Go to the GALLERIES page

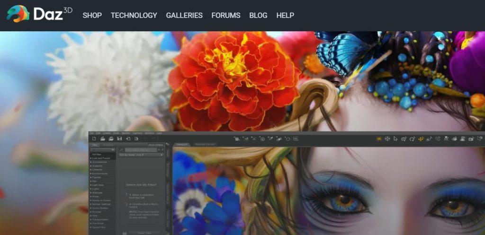pos(184,15)
